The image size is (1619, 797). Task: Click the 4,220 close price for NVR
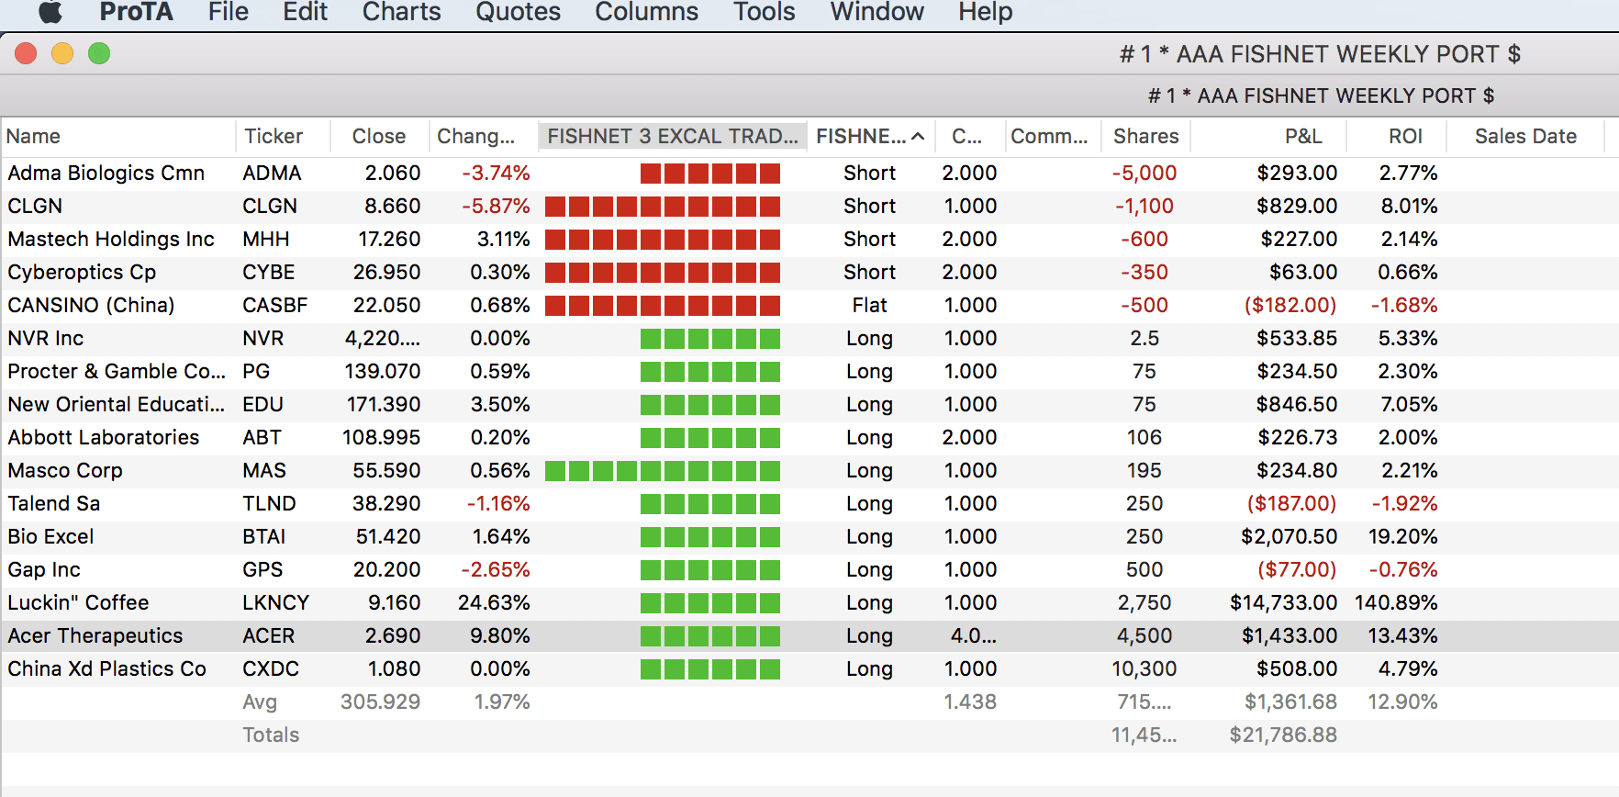(383, 338)
